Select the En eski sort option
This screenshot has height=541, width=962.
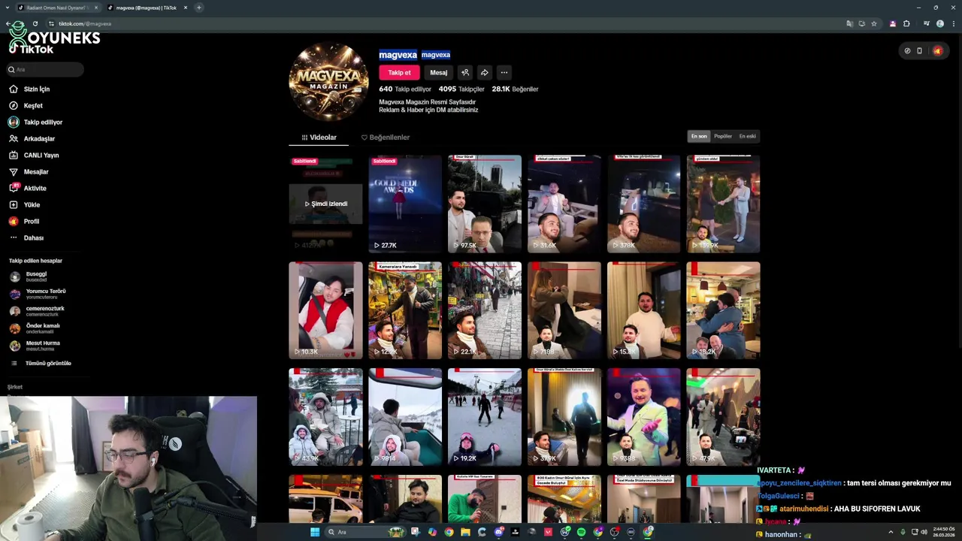(747, 136)
